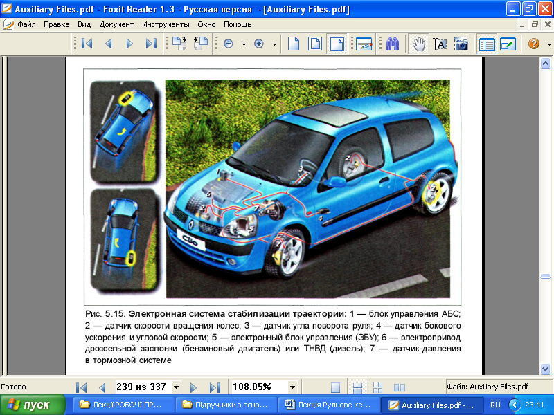
Task: Status bar last page button
Action: click(215, 387)
